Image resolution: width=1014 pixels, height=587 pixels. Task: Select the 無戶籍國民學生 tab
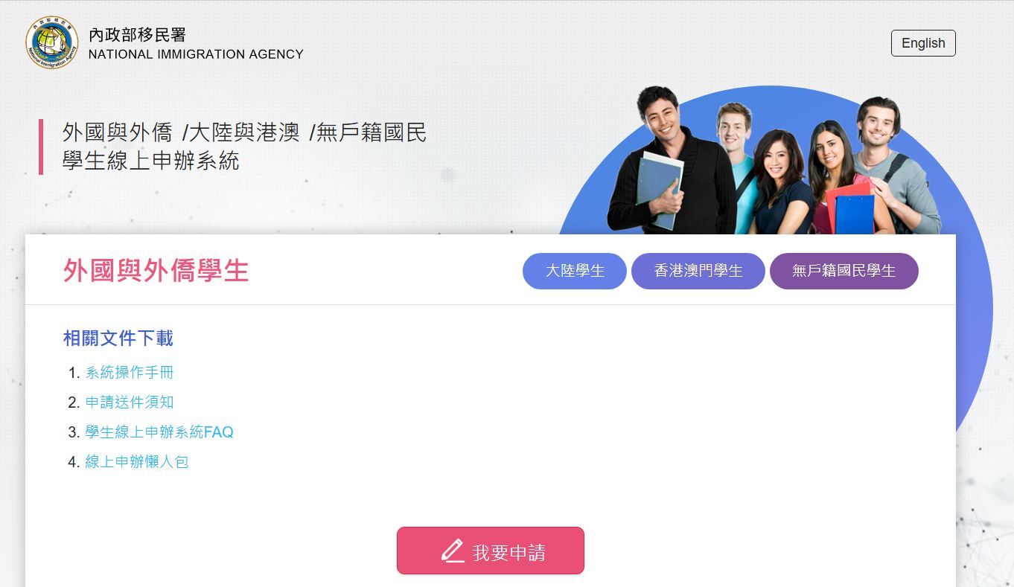(844, 271)
